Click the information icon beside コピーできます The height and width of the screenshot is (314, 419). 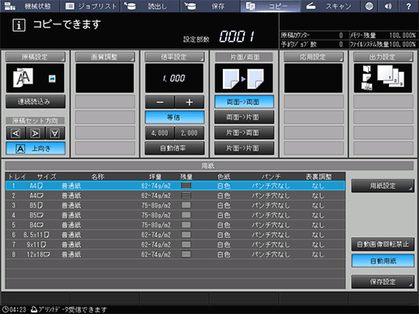click(19, 25)
